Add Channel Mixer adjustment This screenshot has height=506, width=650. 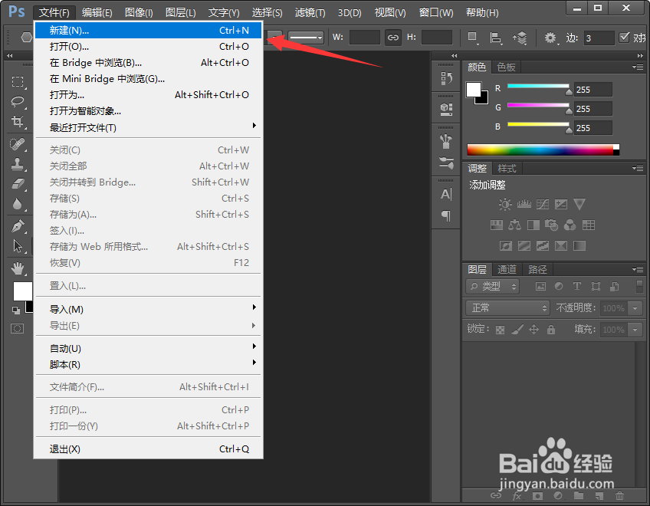click(x=570, y=225)
